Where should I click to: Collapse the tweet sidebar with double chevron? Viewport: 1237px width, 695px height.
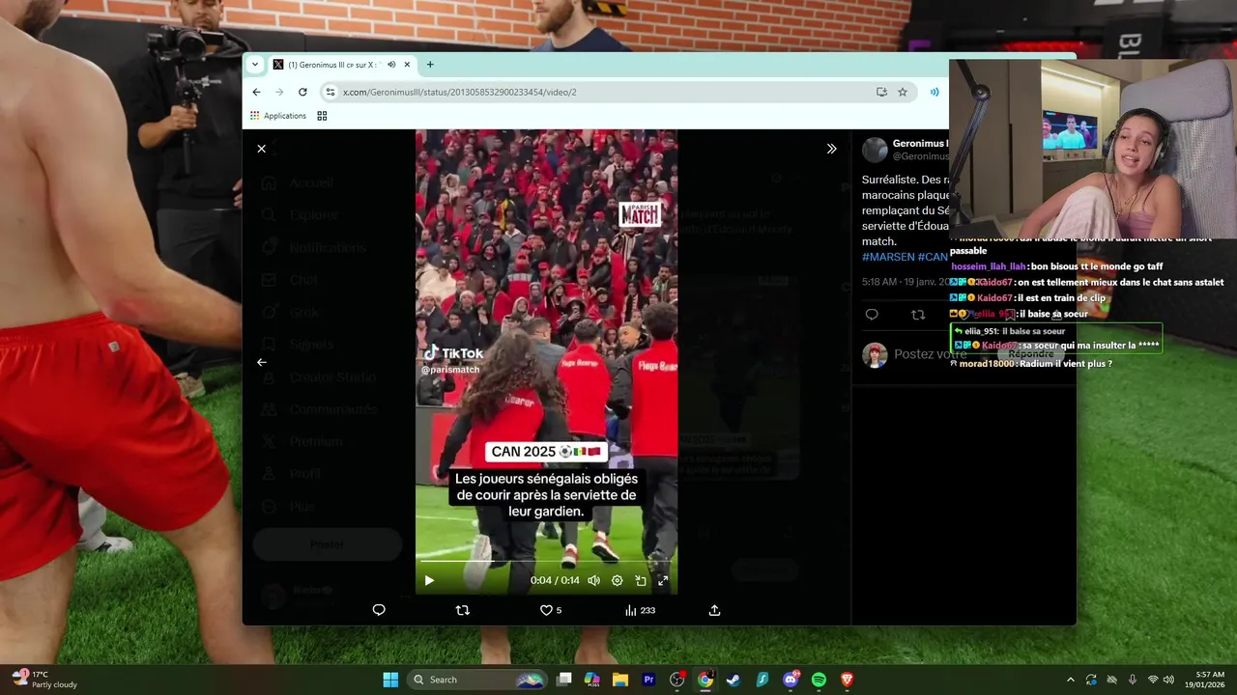(831, 149)
